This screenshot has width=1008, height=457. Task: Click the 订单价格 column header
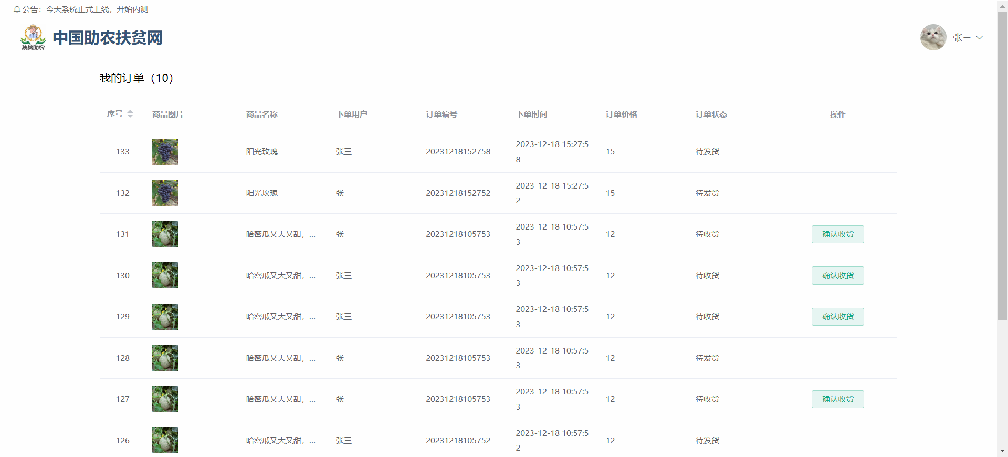(622, 115)
